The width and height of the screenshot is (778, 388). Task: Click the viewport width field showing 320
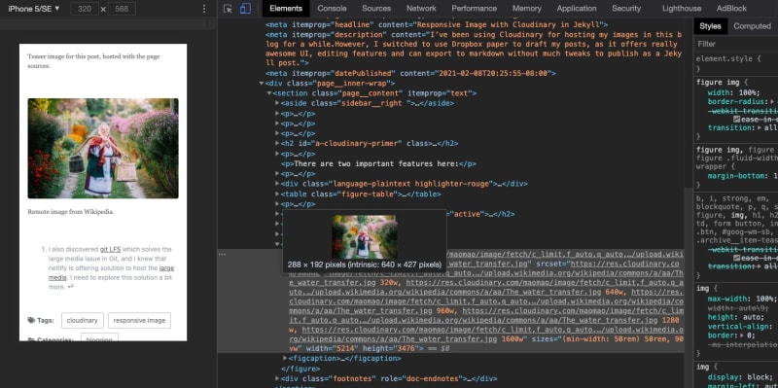pos(86,9)
